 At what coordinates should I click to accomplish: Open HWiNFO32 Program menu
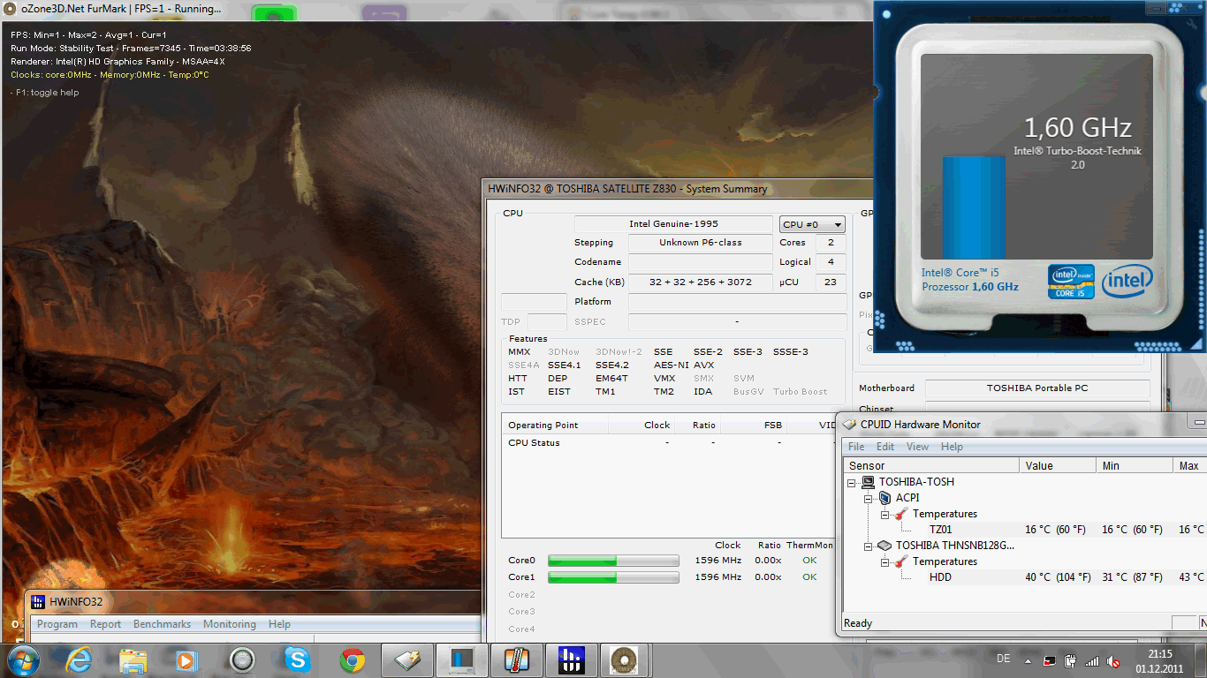pos(57,624)
